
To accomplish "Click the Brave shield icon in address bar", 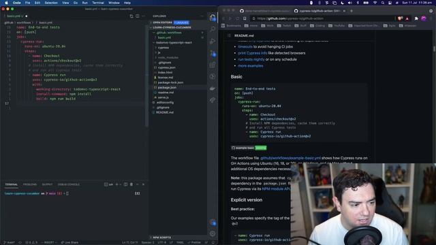I will 400,18.
